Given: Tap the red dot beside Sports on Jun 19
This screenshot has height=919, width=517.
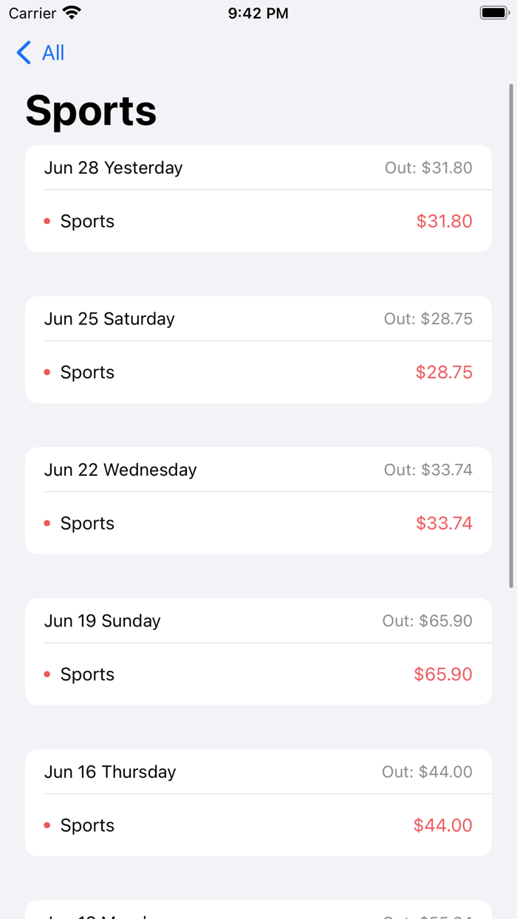Looking at the screenshot, I should click(47, 674).
